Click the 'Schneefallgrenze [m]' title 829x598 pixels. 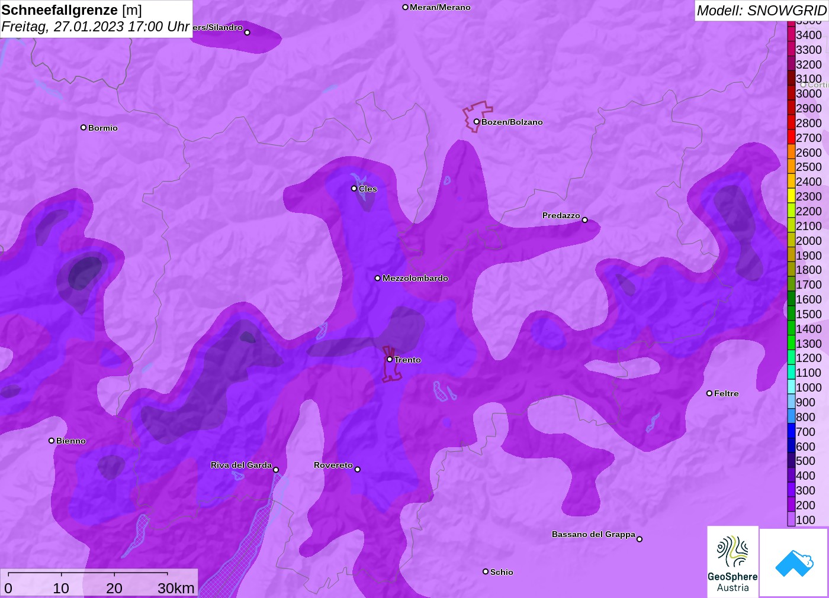coord(72,10)
